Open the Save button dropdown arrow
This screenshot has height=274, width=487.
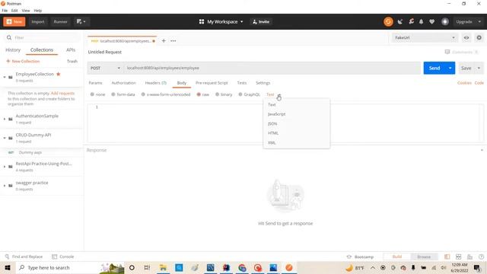(x=479, y=68)
